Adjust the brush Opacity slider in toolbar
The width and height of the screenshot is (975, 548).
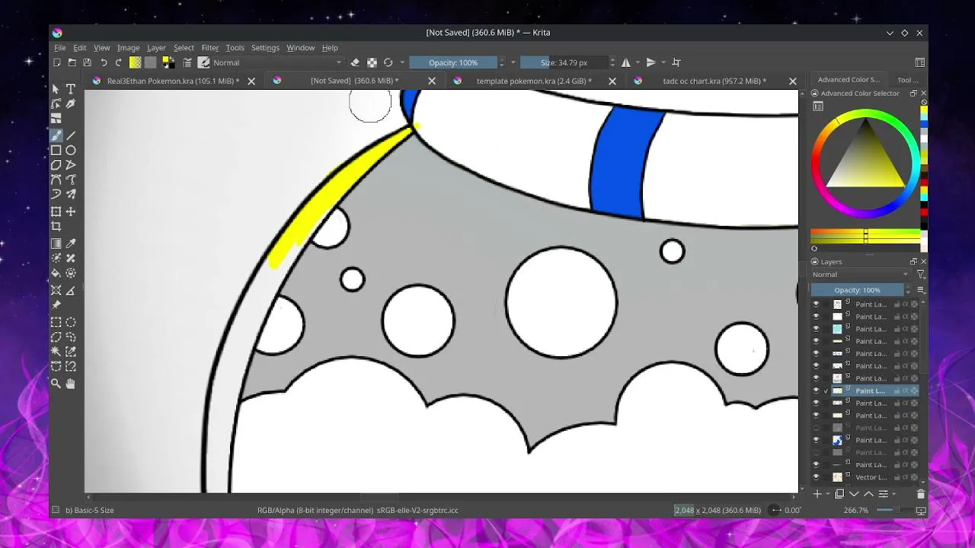pos(453,62)
